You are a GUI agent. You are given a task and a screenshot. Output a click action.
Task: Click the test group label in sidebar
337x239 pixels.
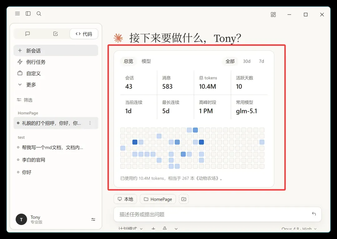pos(21,138)
